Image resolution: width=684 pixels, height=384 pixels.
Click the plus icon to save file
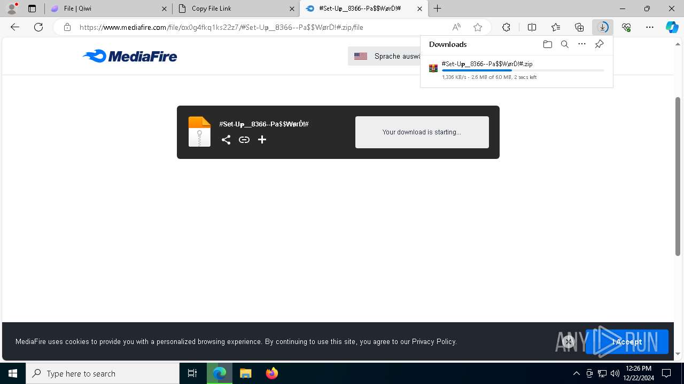point(262,140)
